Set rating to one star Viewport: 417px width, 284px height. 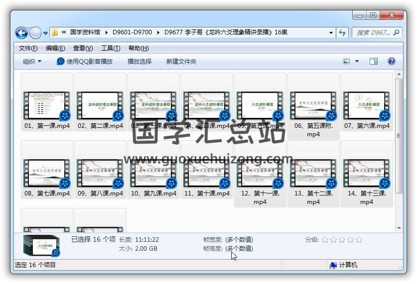click(325, 240)
